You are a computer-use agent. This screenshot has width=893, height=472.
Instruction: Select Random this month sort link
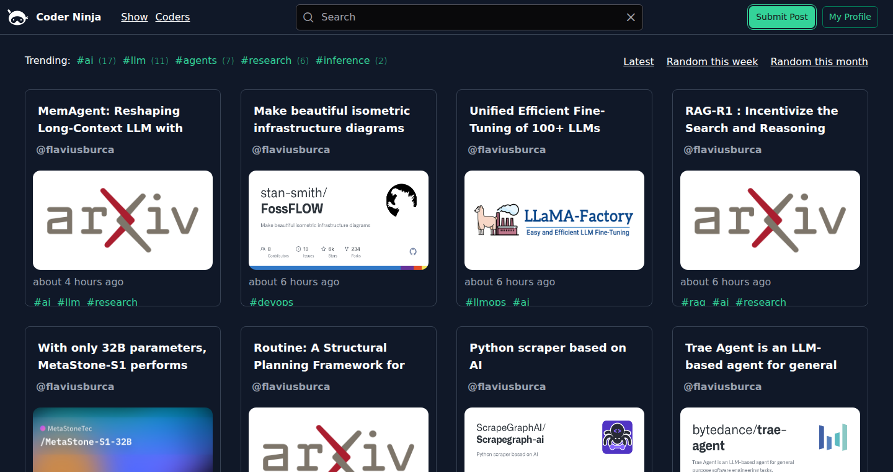[x=819, y=61]
